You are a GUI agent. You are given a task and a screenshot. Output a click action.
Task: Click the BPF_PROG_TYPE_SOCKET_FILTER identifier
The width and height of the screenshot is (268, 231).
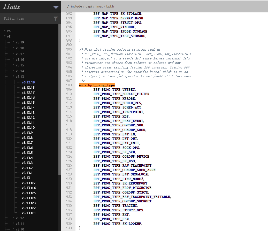[x=121, y=94]
